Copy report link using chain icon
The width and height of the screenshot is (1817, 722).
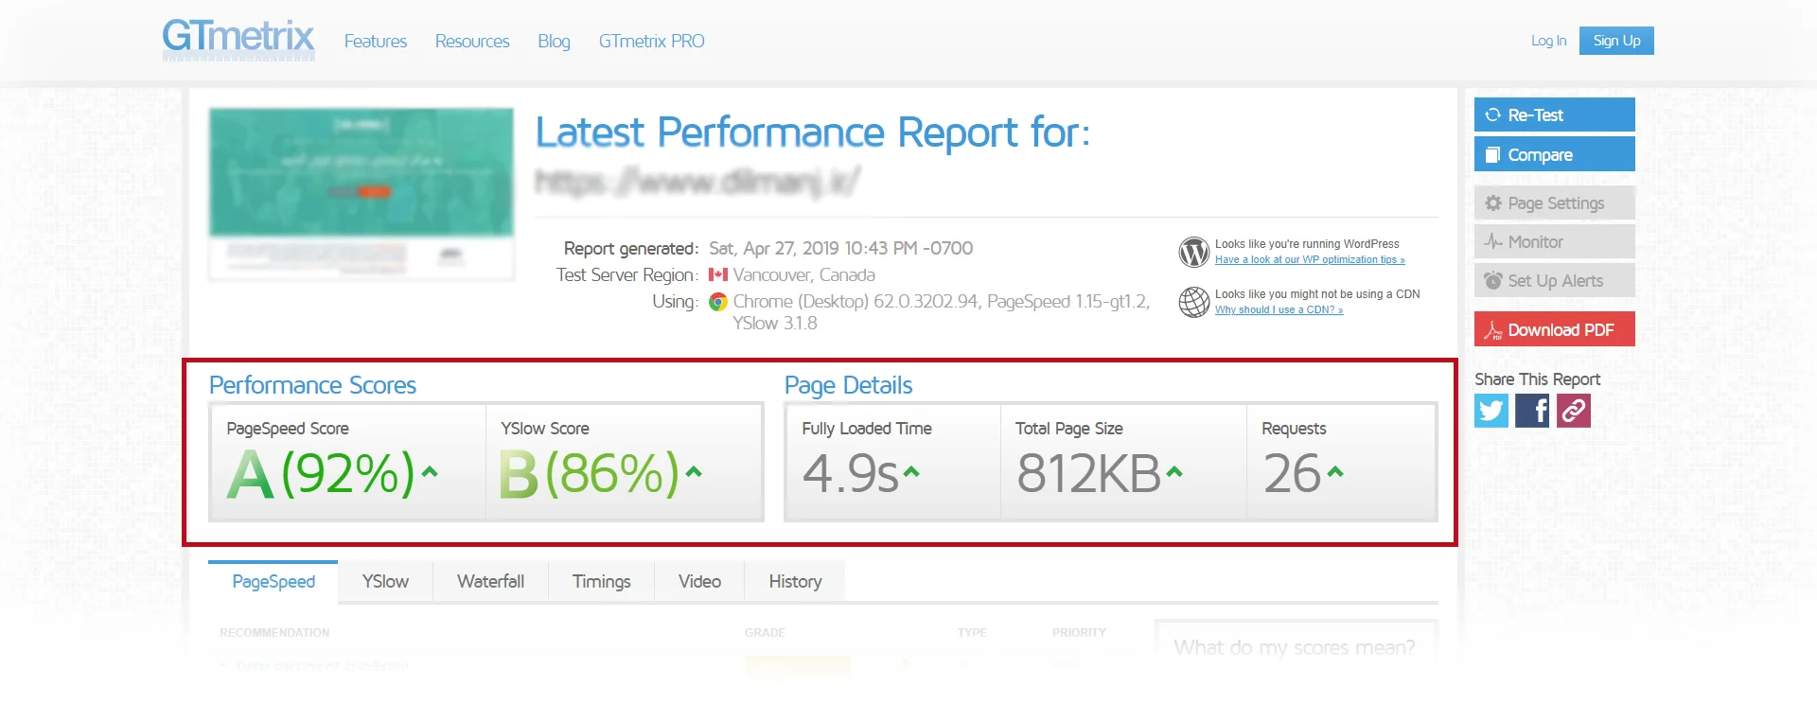coord(1573,411)
